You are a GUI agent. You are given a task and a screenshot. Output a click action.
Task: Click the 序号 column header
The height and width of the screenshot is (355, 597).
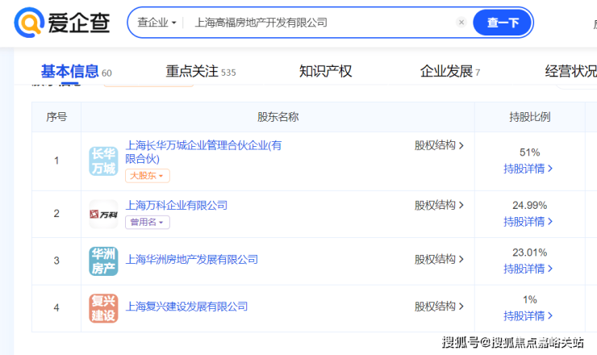(56, 117)
